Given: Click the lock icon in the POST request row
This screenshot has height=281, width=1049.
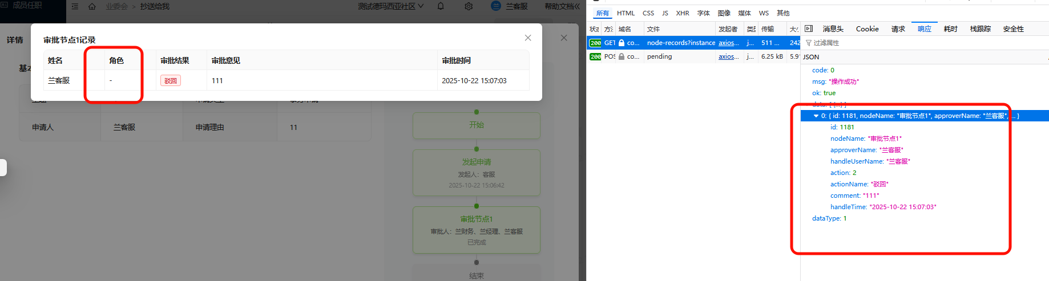Looking at the screenshot, I should pyautogui.click(x=622, y=56).
